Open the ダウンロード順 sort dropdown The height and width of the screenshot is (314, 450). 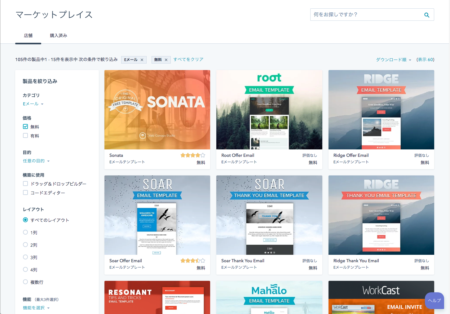coord(393,60)
